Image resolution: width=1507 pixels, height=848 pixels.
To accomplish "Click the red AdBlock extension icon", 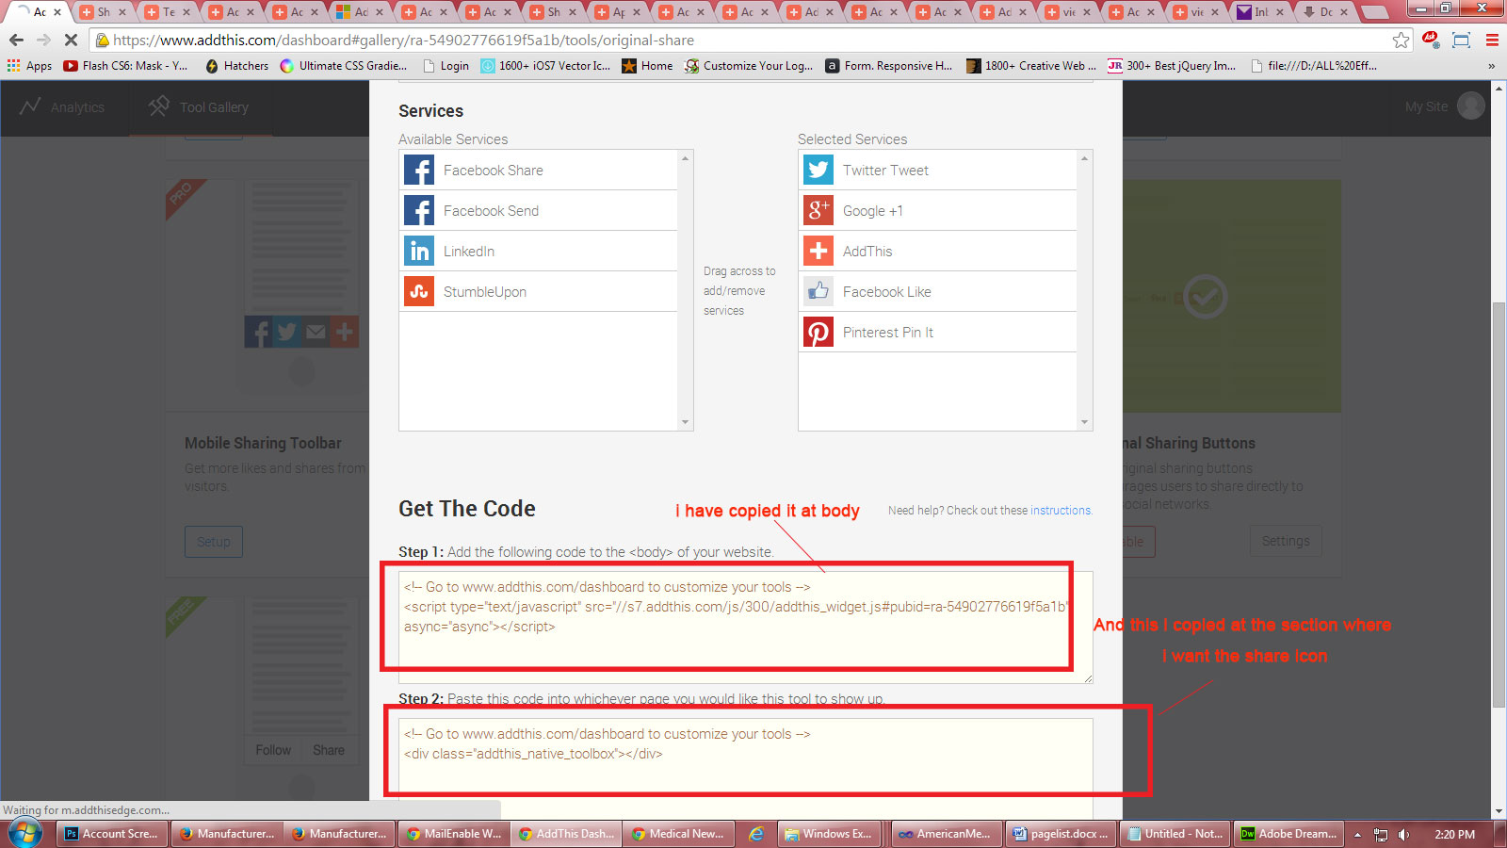I will point(1431,40).
